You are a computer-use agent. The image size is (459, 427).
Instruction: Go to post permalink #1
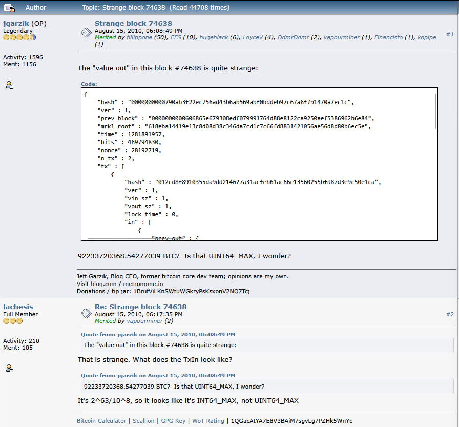(450, 34)
